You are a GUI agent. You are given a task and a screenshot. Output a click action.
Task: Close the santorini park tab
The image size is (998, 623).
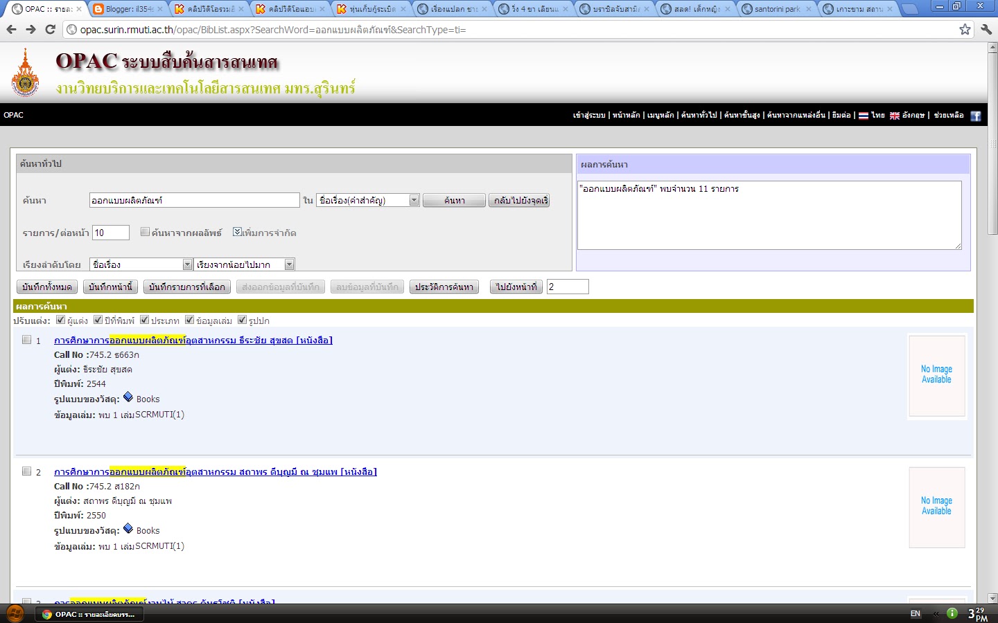click(808, 9)
